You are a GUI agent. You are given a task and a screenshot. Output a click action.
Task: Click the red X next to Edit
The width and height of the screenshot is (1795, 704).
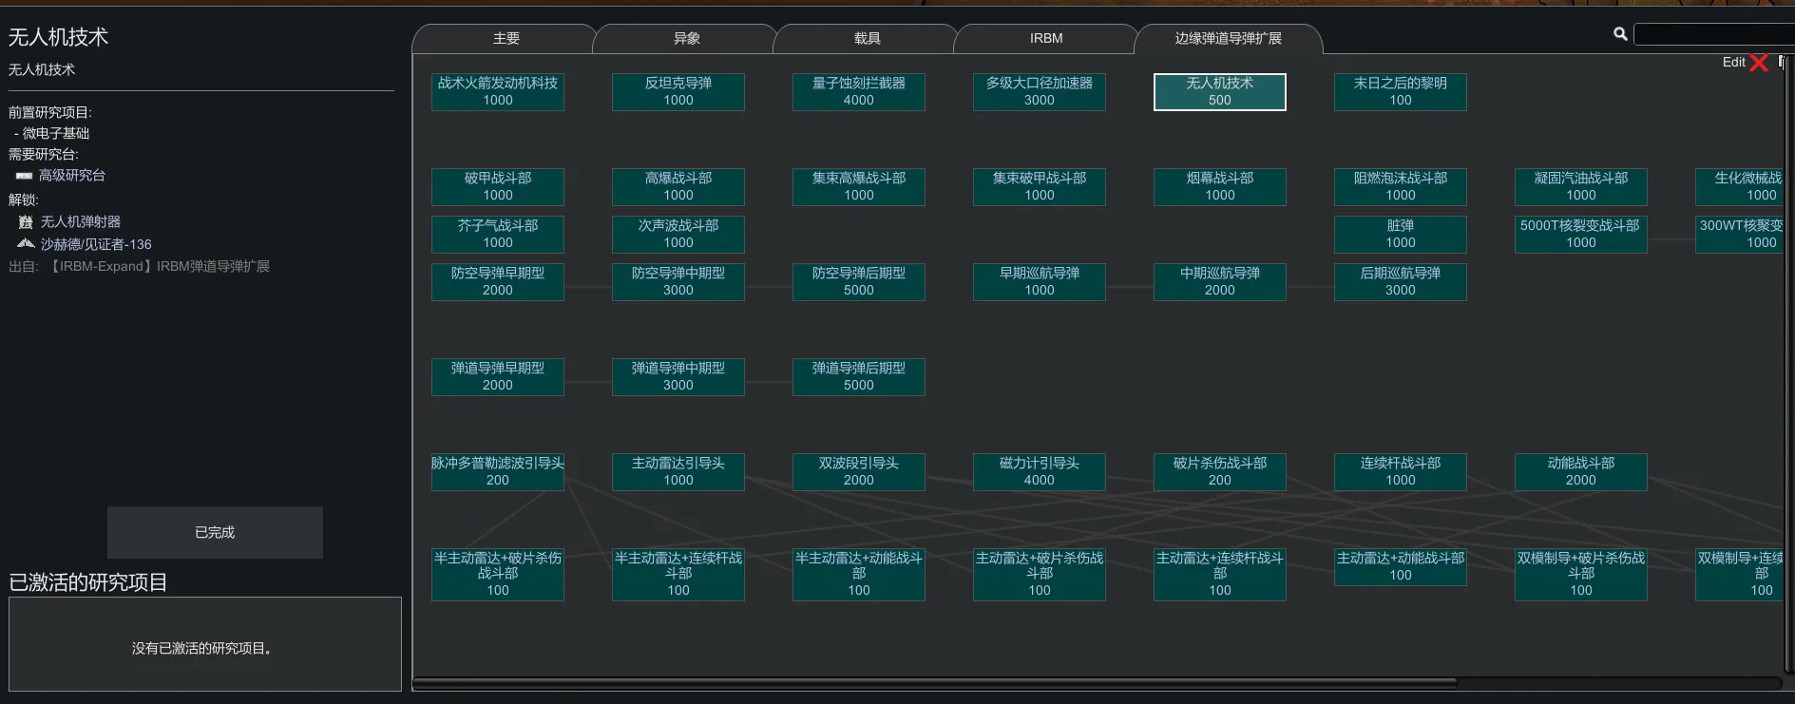[1759, 63]
